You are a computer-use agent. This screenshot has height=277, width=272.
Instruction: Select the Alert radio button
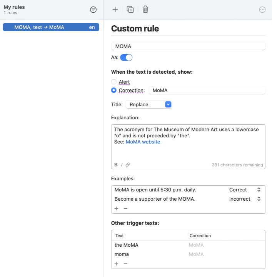click(x=113, y=82)
